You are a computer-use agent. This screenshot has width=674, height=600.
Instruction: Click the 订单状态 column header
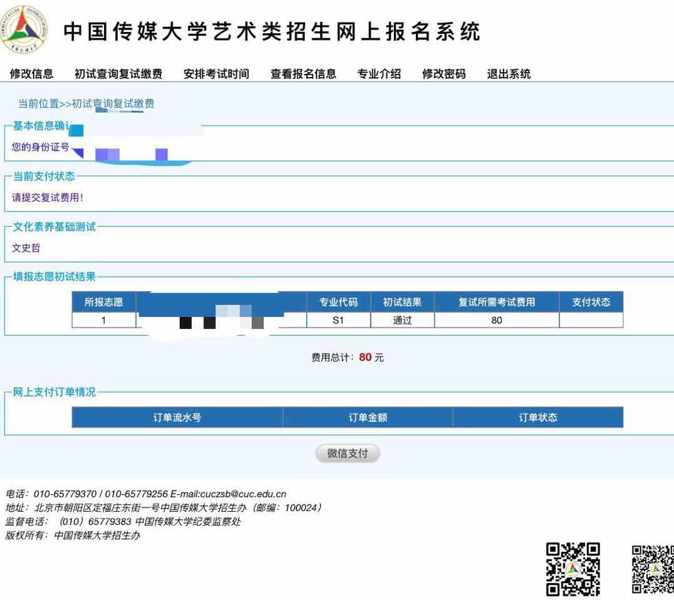coord(538,417)
